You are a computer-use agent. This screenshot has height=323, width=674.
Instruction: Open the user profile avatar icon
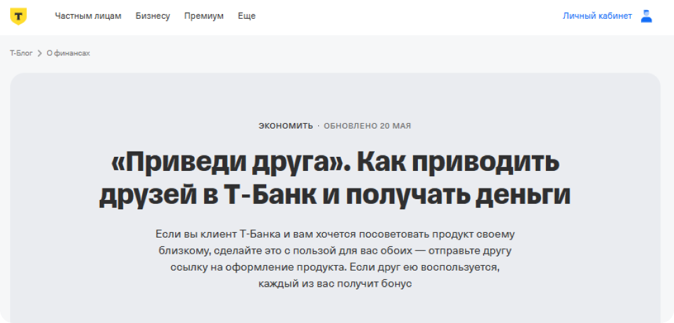646,16
